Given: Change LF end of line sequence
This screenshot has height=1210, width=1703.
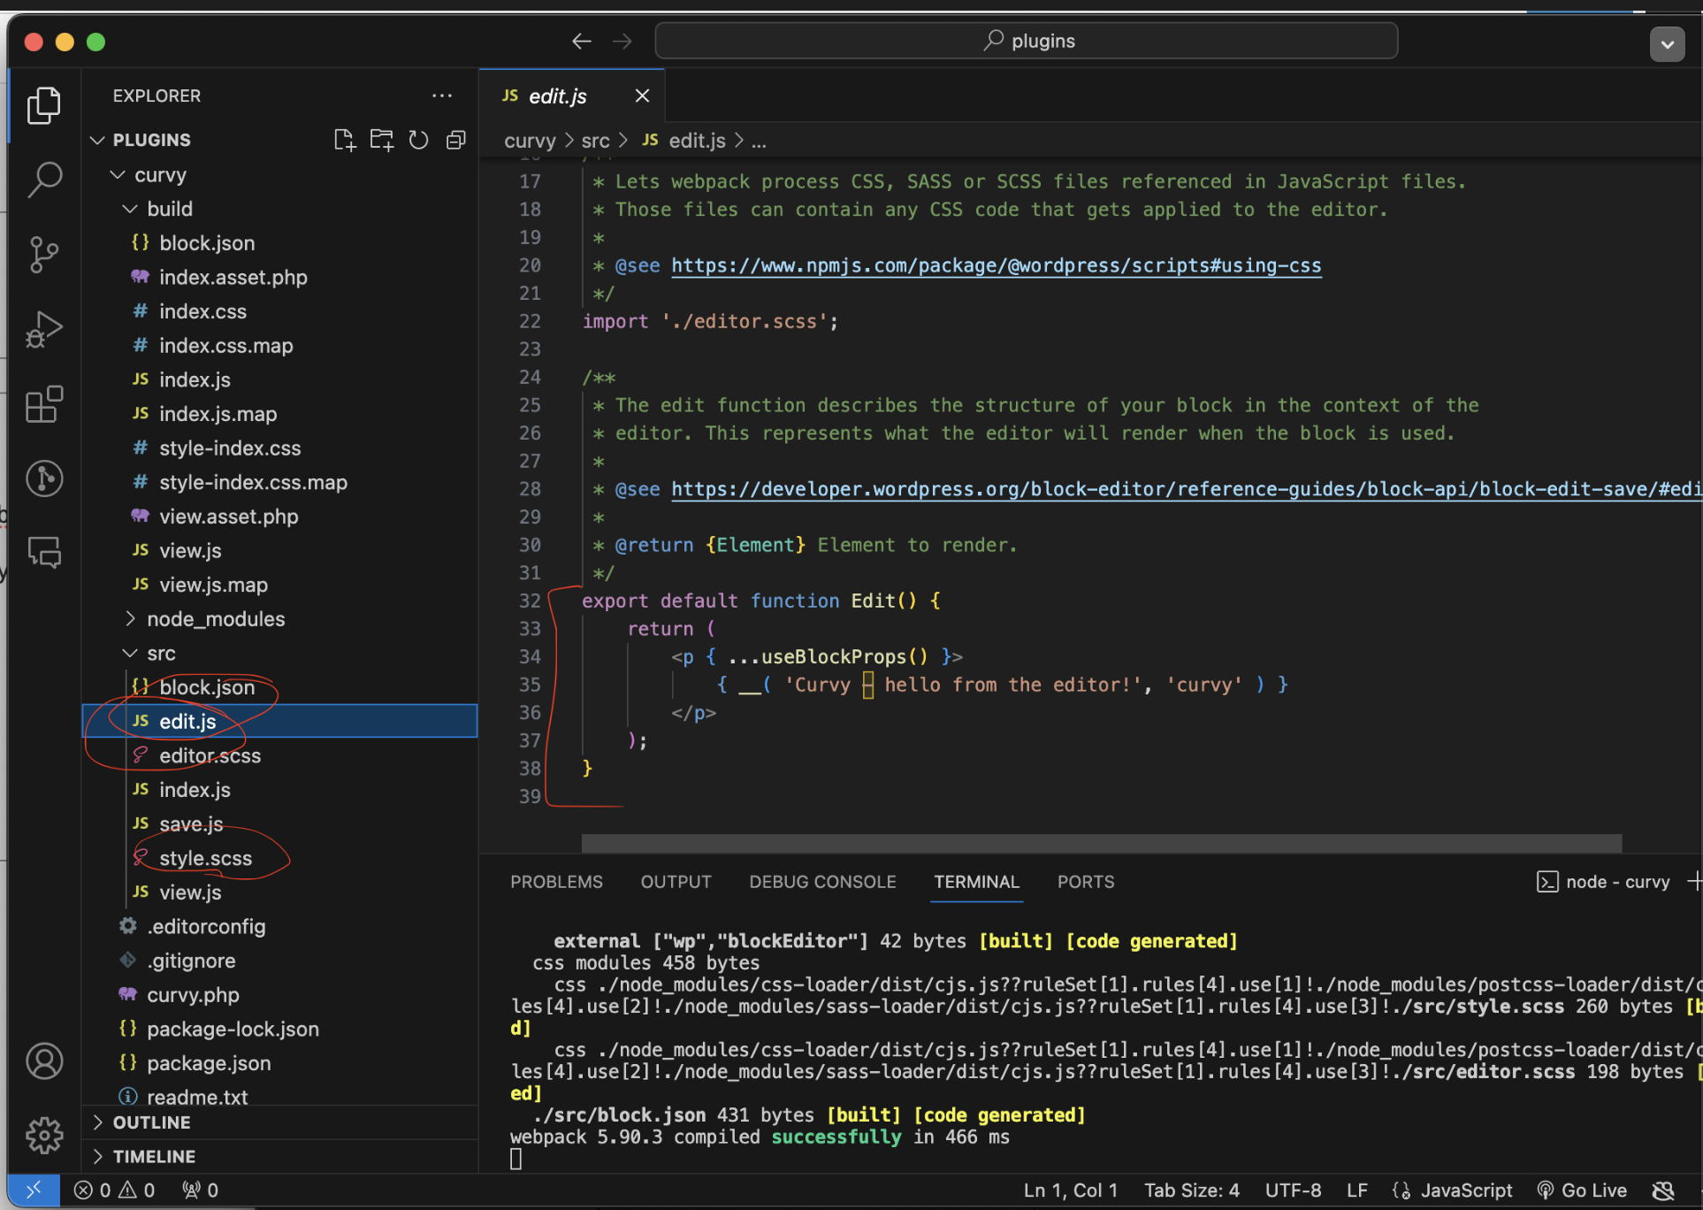Looking at the screenshot, I should [1356, 1191].
